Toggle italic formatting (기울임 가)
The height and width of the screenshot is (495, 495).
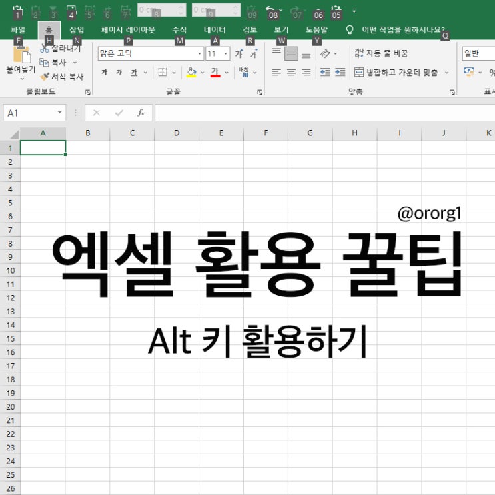pos(119,73)
